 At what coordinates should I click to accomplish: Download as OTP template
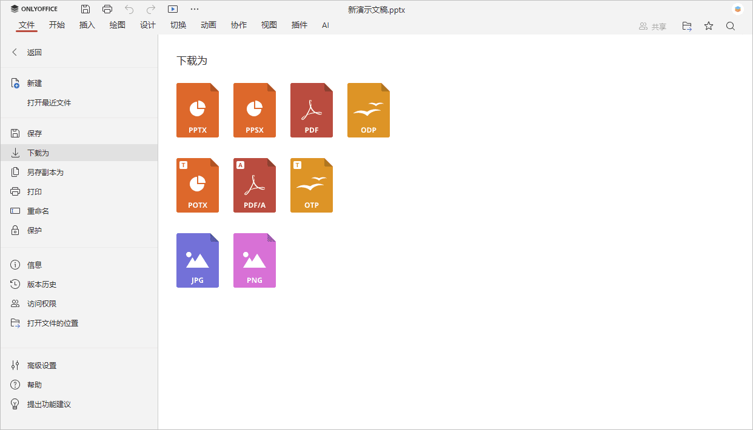coord(312,185)
